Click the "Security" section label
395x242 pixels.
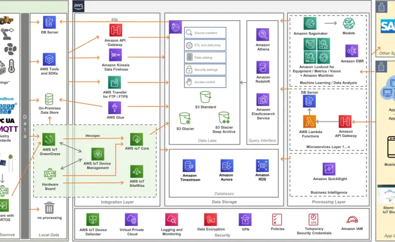point(222,235)
